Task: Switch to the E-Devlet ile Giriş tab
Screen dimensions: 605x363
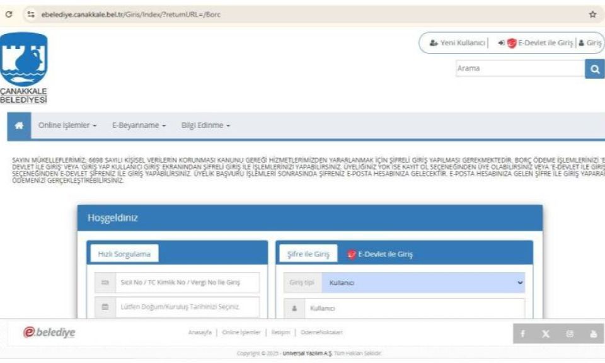Action: pos(380,254)
